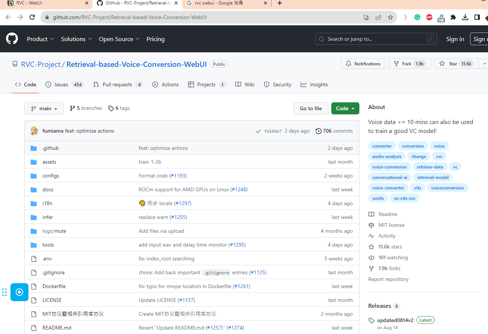Open the main branch dropdown
The width and height of the screenshot is (488, 334).
44,108
